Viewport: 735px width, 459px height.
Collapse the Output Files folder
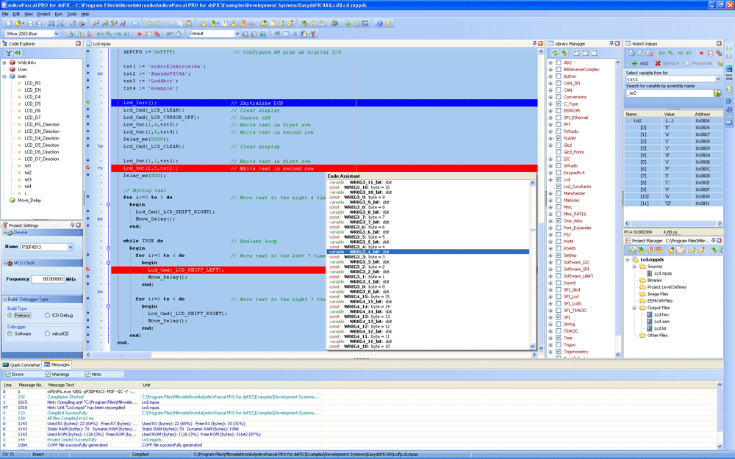[635, 308]
